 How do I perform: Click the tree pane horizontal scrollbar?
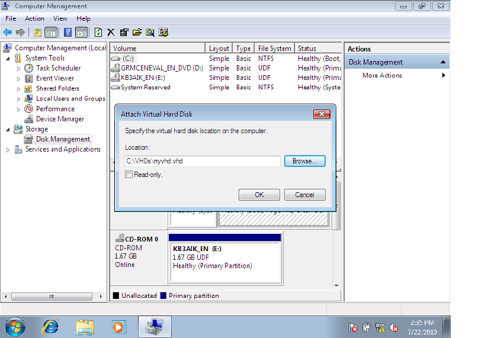(x=52, y=296)
